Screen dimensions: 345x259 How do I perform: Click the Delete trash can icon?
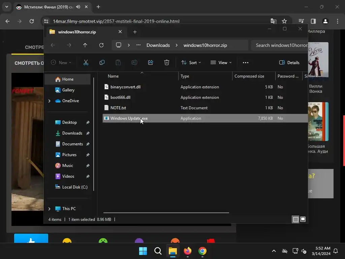click(167, 62)
